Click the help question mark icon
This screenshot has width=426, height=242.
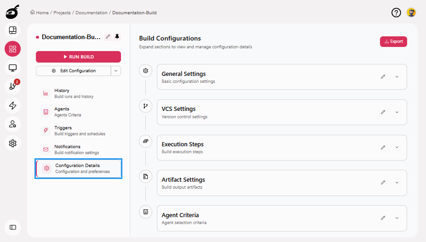tap(396, 12)
